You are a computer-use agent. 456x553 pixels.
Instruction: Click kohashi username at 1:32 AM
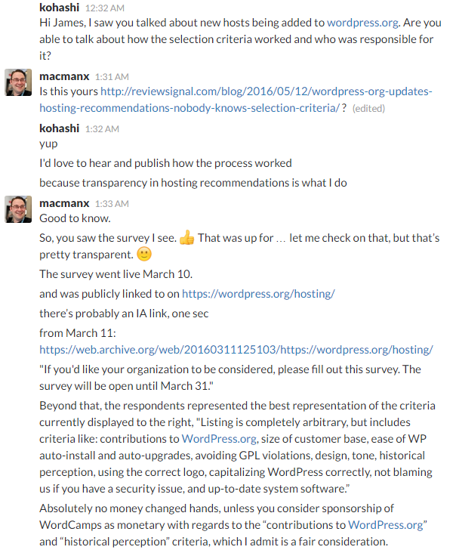(x=59, y=128)
